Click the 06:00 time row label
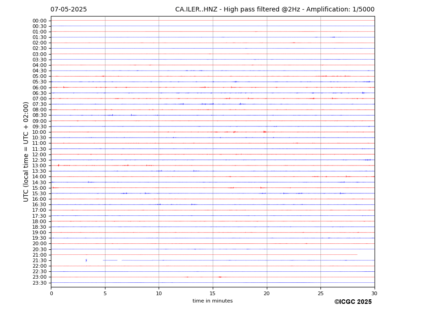Image resolution: width=425 pixels, height=319 pixels. pos(39,88)
